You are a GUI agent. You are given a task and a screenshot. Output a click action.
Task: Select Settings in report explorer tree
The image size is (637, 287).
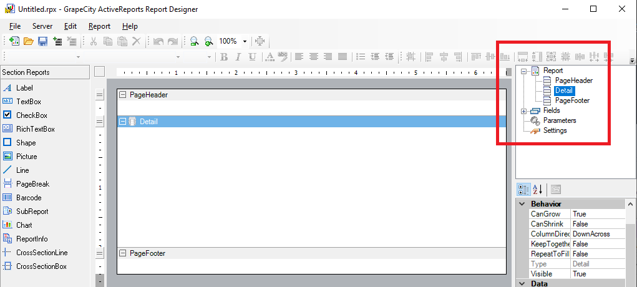point(555,130)
